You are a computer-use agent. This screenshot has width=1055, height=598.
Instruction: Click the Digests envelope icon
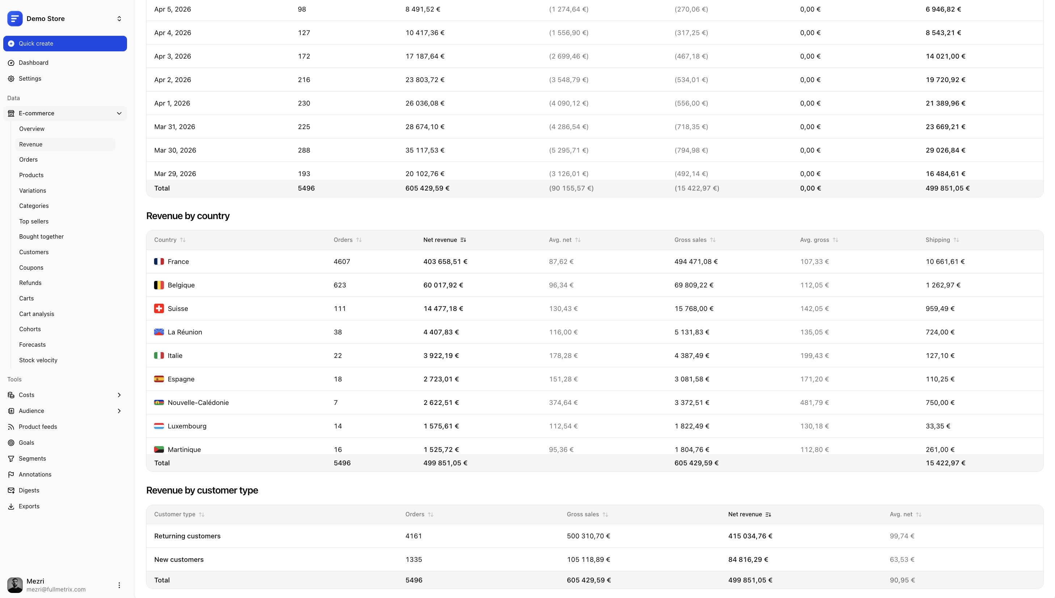pyautogui.click(x=11, y=490)
